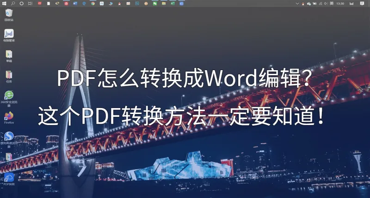The width and height of the screenshot is (370, 198).
Task: Launch Google Chrome from the taskbar
Action: [93, 4]
